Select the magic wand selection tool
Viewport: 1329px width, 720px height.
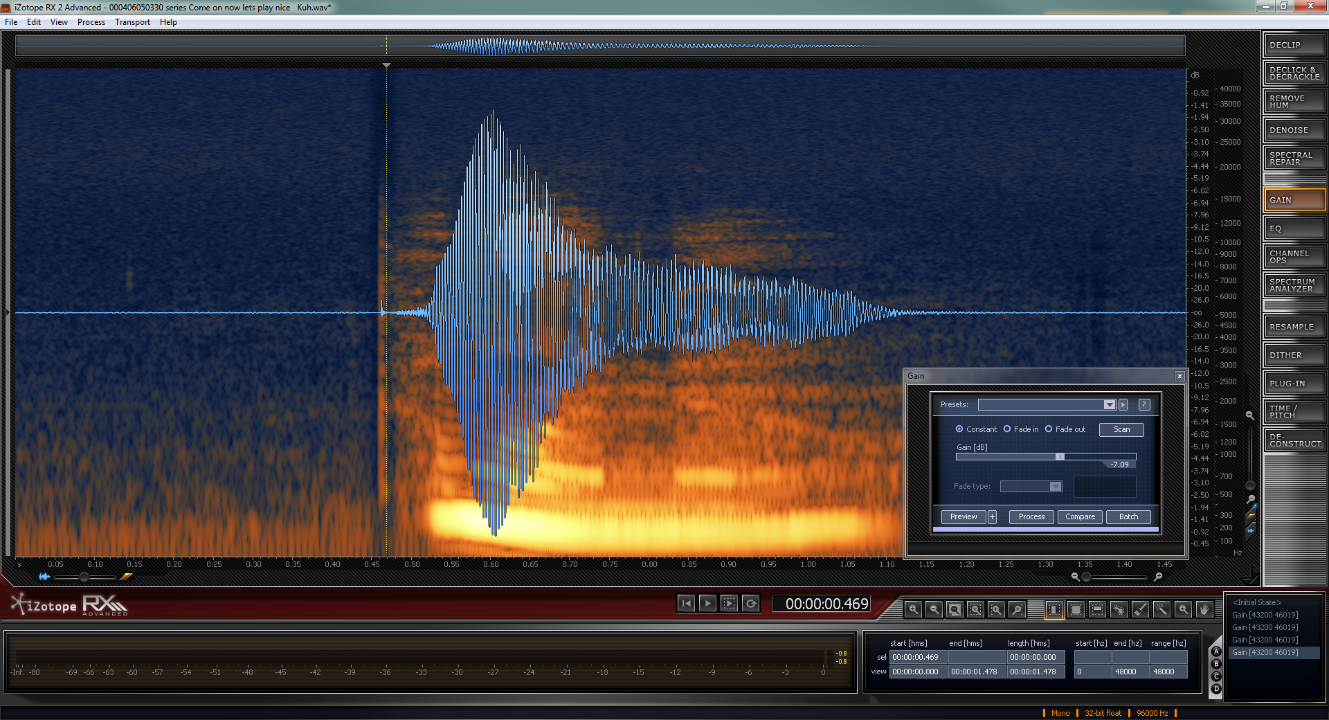tap(1161, 609)
